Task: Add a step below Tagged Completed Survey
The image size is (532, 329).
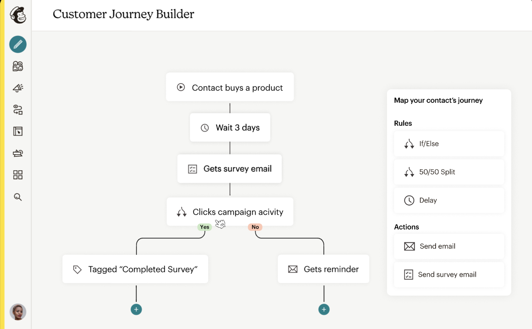Action: [x=136, y=309]
